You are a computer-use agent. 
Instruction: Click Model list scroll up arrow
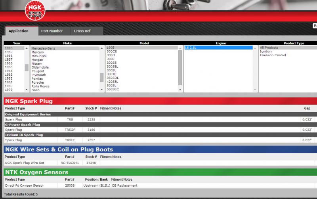coord(180,48)
